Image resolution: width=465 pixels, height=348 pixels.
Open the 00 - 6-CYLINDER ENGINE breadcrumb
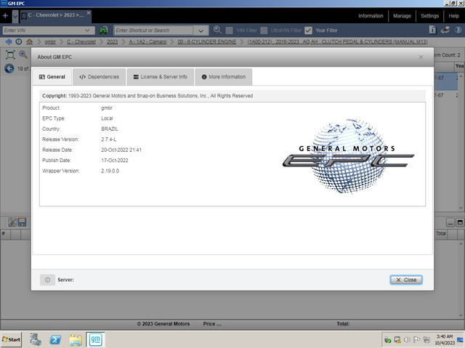tap(206, 42)
